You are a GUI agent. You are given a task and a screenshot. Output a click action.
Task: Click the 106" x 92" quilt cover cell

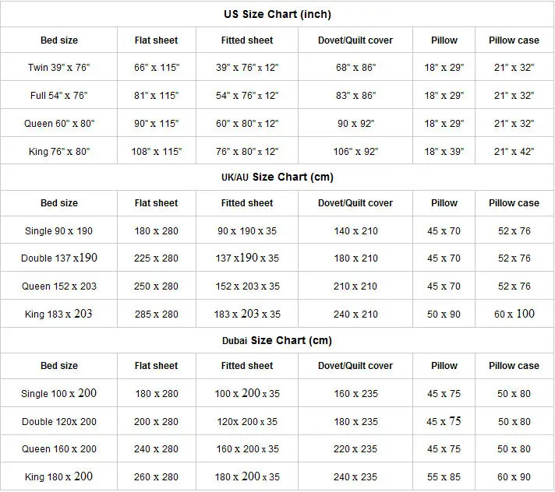(x=355, y=151)
